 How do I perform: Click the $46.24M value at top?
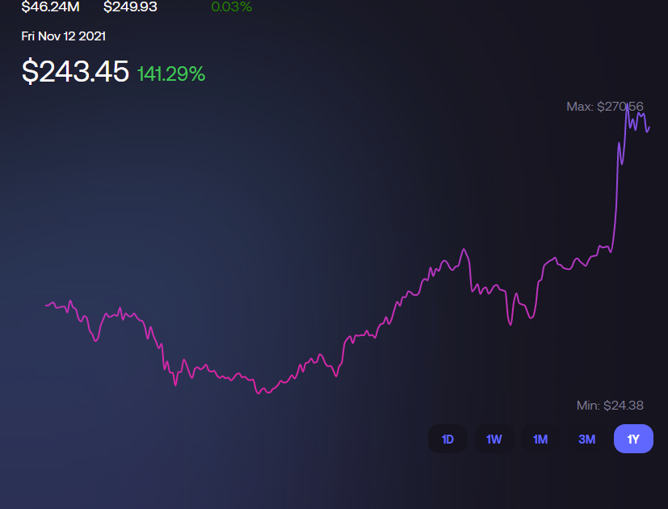coord(51,6)
